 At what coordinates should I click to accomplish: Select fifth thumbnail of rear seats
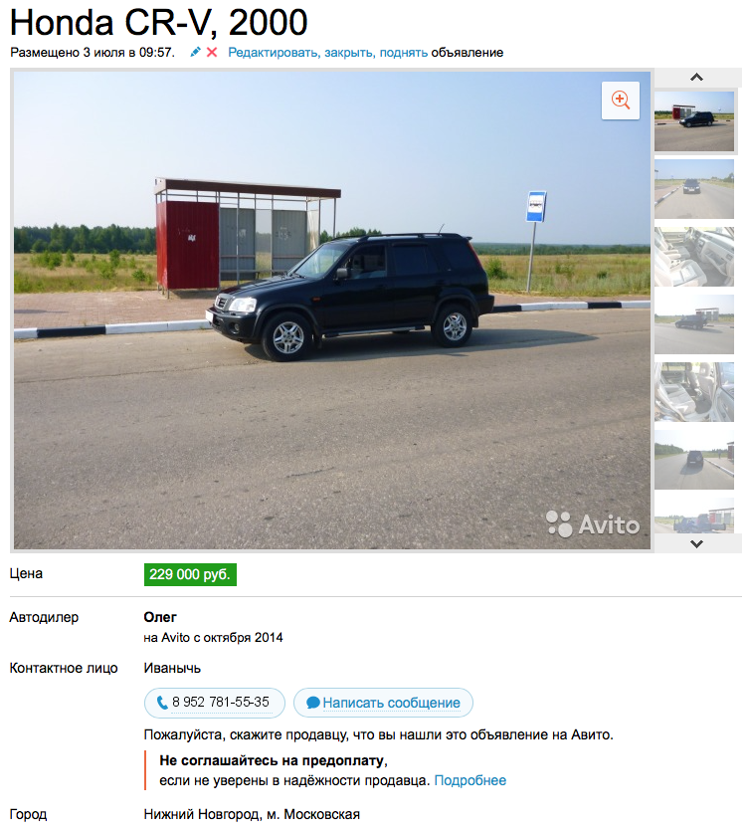click(694, 392)
